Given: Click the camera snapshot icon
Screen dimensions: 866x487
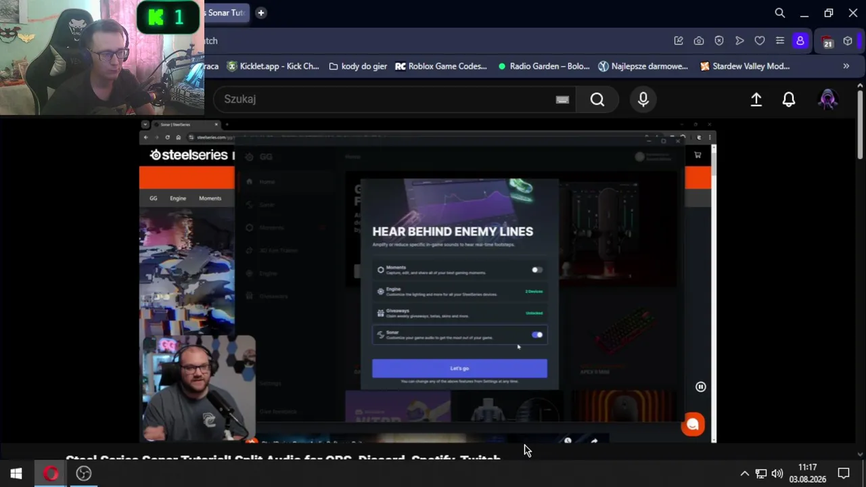Looking at the screenshot, I should (x=699, y=41).
